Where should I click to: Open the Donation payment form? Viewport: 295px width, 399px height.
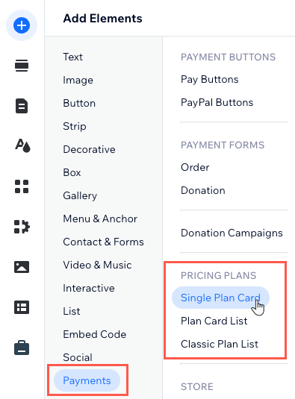coord(203,190)
